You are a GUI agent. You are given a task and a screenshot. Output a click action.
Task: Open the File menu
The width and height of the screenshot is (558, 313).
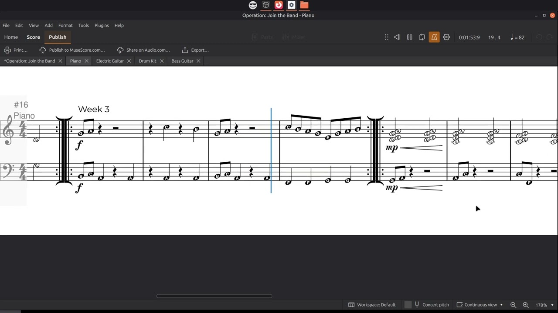6,25
